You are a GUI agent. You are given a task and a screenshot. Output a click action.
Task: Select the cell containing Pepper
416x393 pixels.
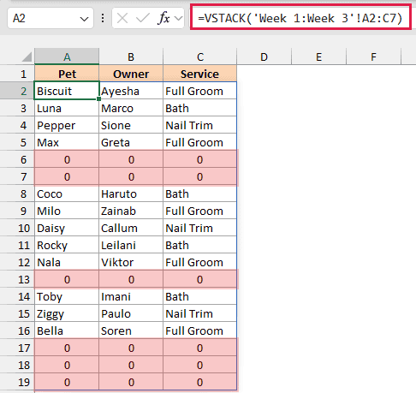(67, 125)
